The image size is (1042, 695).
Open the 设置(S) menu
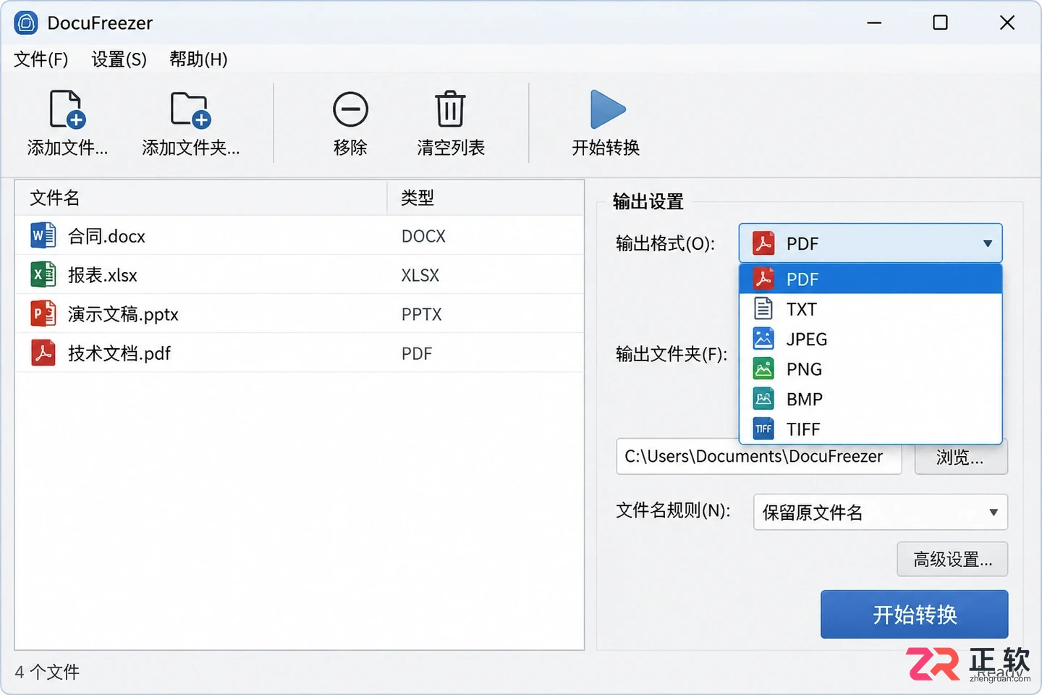tap(119, 59)
